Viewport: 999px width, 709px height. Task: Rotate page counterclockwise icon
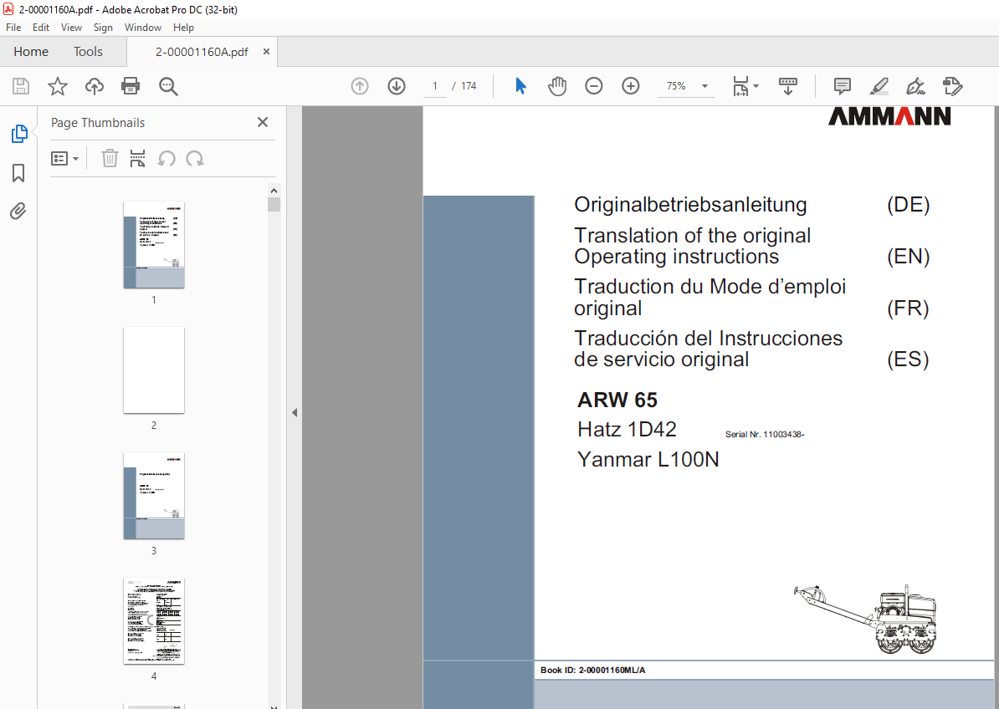(x=166, y=159)
